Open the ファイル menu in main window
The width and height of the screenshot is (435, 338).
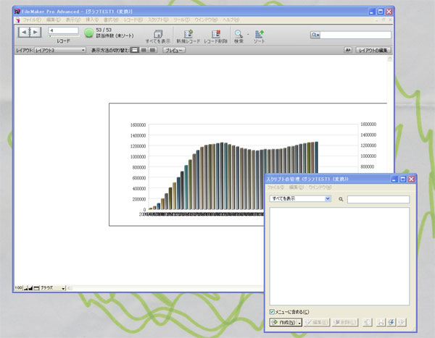pyautogui.click(x=32, y=20)
